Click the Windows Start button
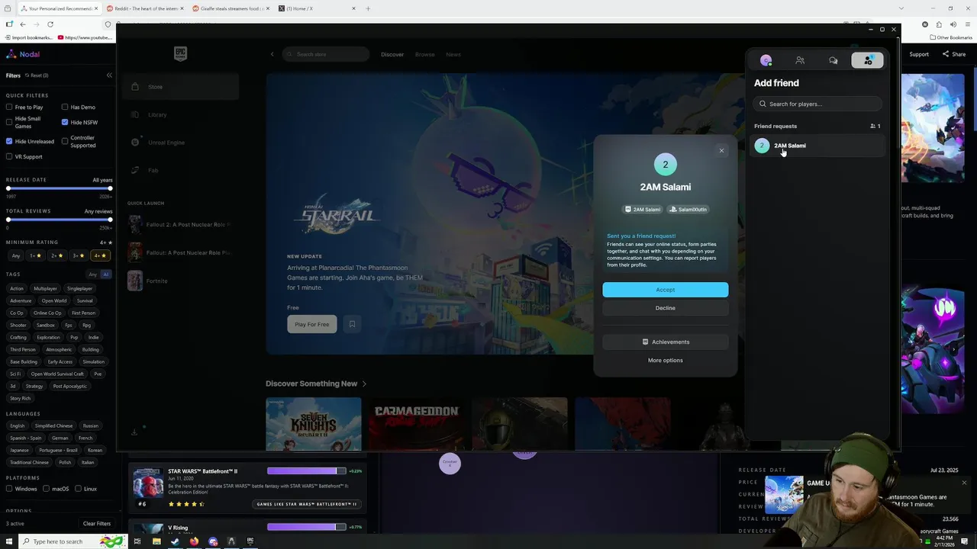 pos(9,541)
